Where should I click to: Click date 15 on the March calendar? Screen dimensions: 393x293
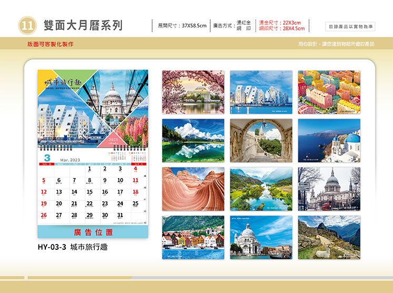(x=89, y=192)
